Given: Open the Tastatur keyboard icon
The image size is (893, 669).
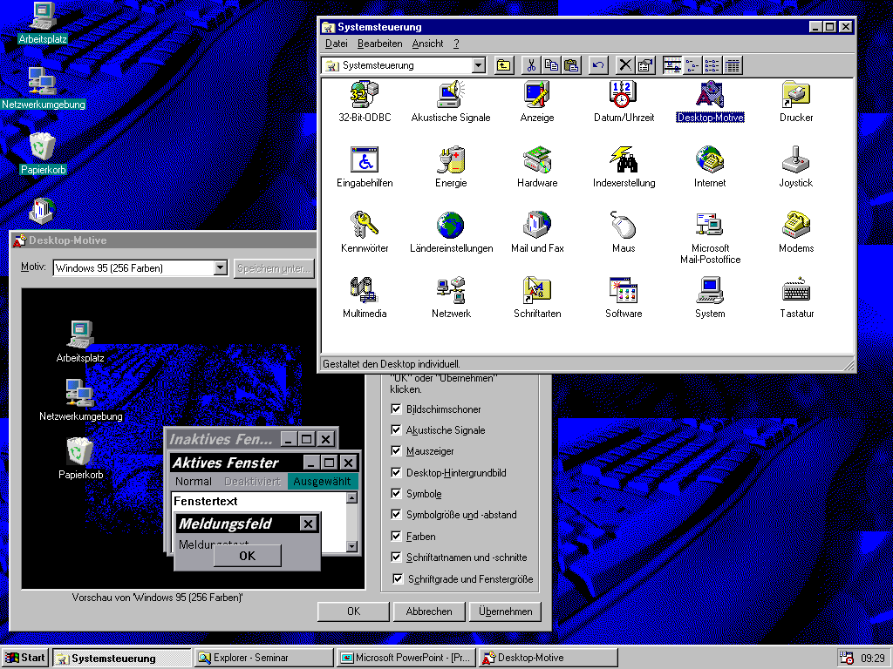Looking at the screenshot, I should 796,291.
